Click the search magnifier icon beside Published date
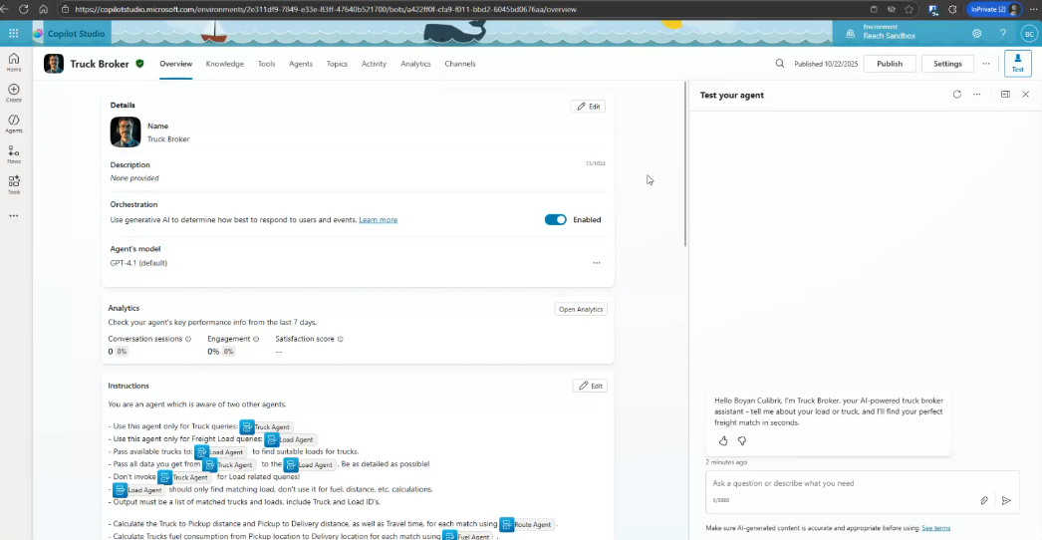 pyautogui.click(x=779, y=64)
